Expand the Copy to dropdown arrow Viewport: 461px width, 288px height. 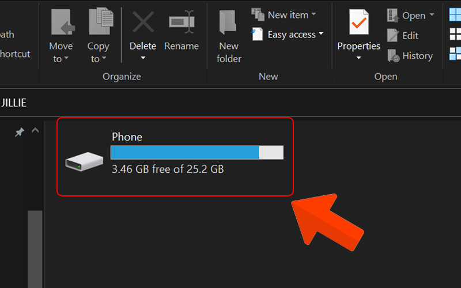click(x=103, y=59)
